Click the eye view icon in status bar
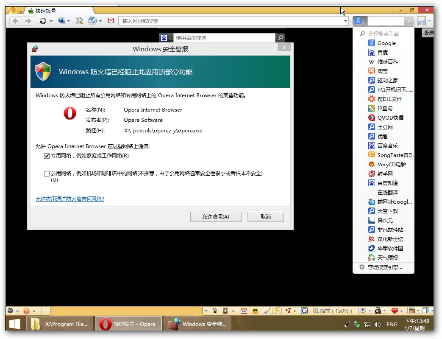 tap(363, 311)
